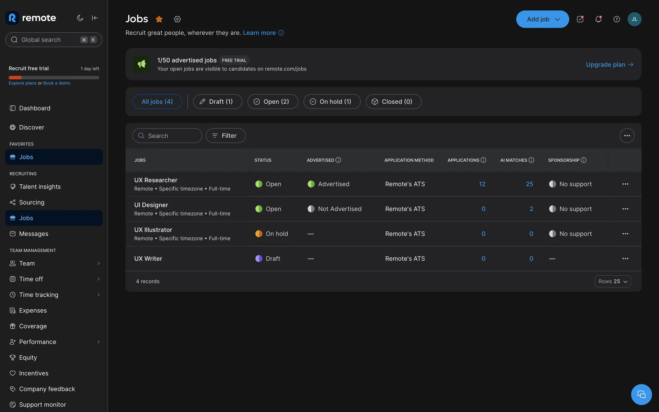The height and width of the screenshot is (412, 659).
Task: Open the chat widget bubble
Action: (641, 394)
